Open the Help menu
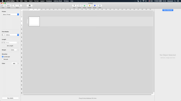Viewport: 181px width, 101px height. (x=72, y=1)
